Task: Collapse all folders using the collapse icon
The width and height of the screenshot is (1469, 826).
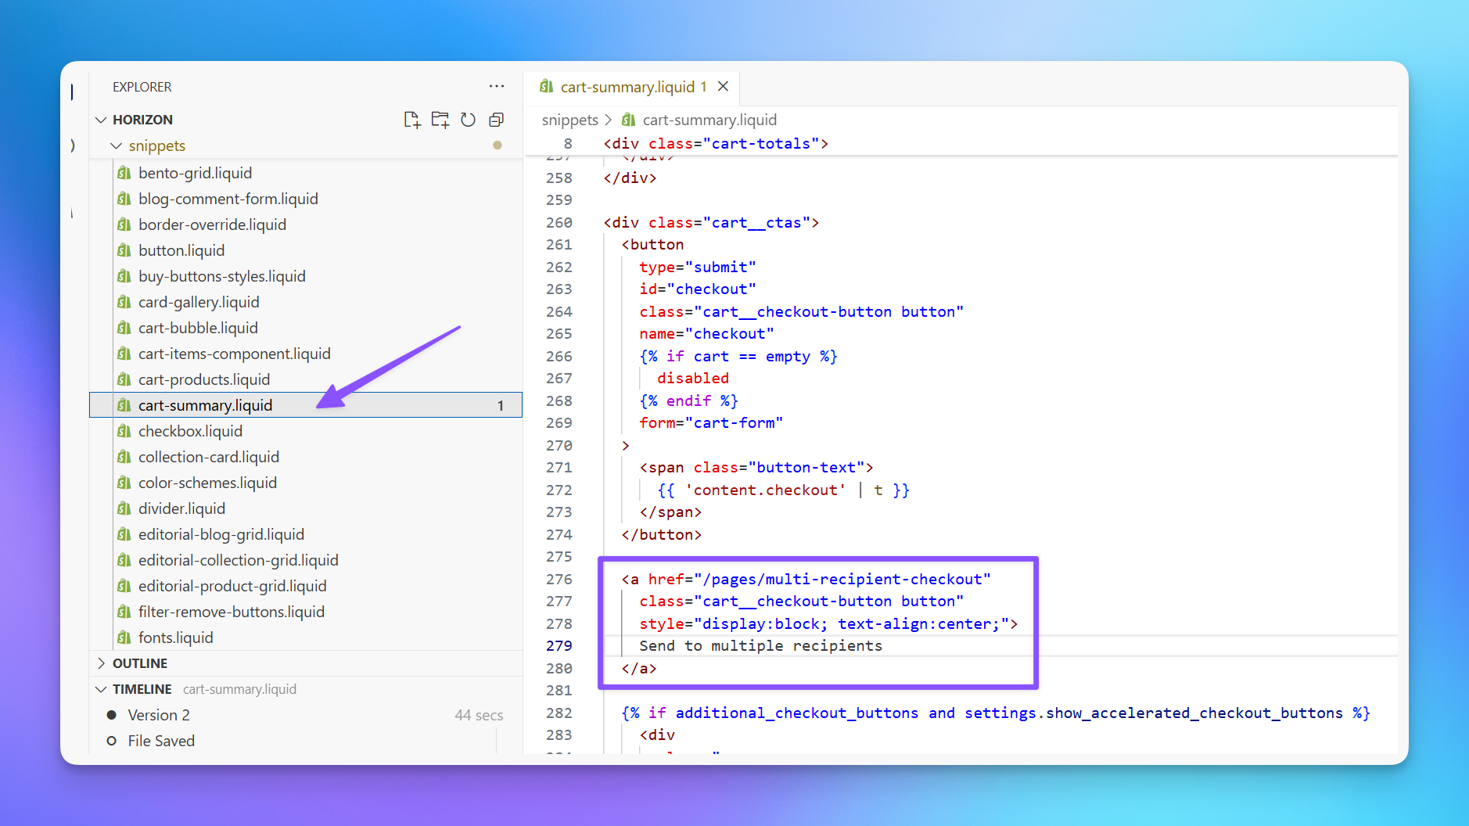Action: point(496,120)
